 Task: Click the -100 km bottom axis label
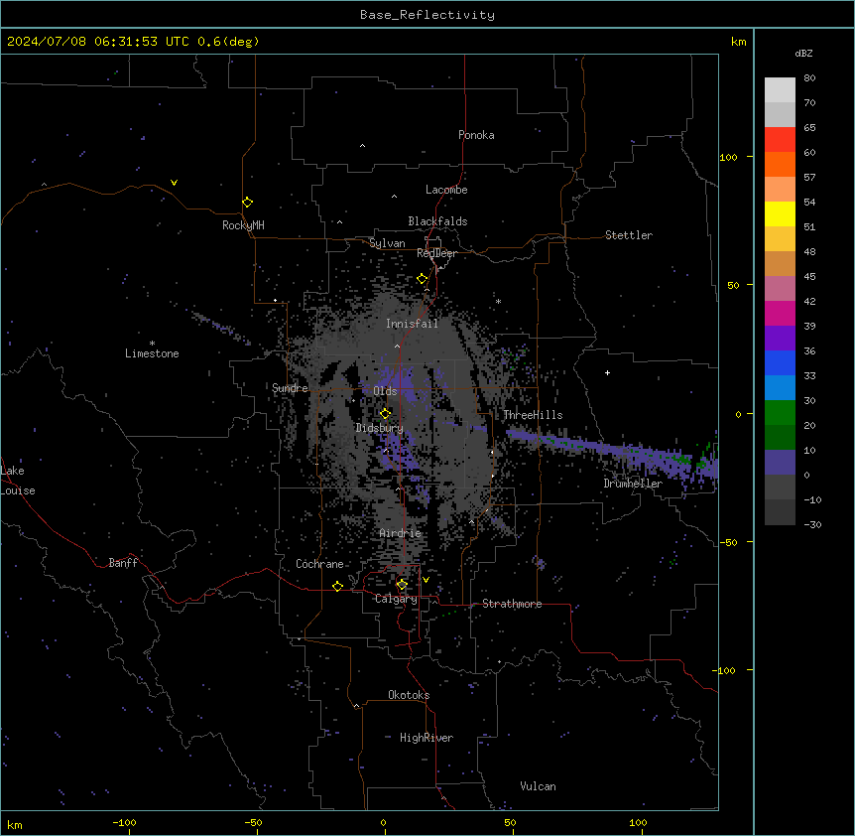pos(124,822)
